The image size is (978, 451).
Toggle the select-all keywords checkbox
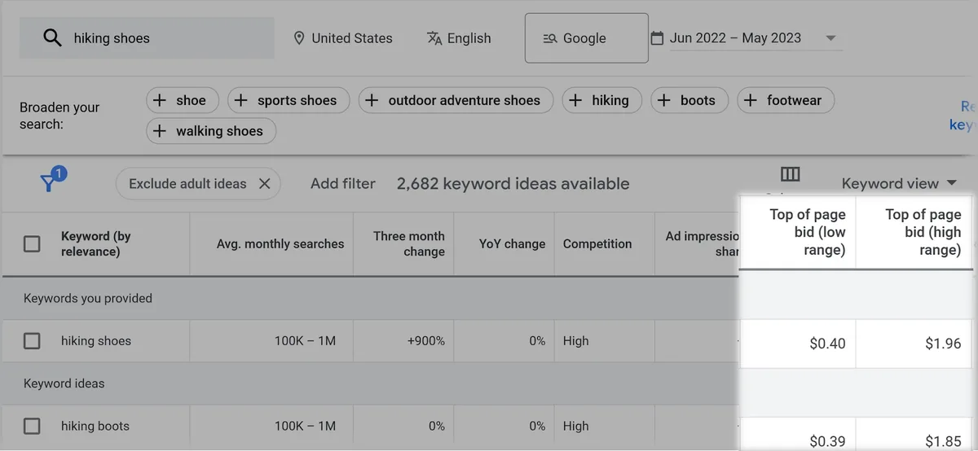[32, 243]
